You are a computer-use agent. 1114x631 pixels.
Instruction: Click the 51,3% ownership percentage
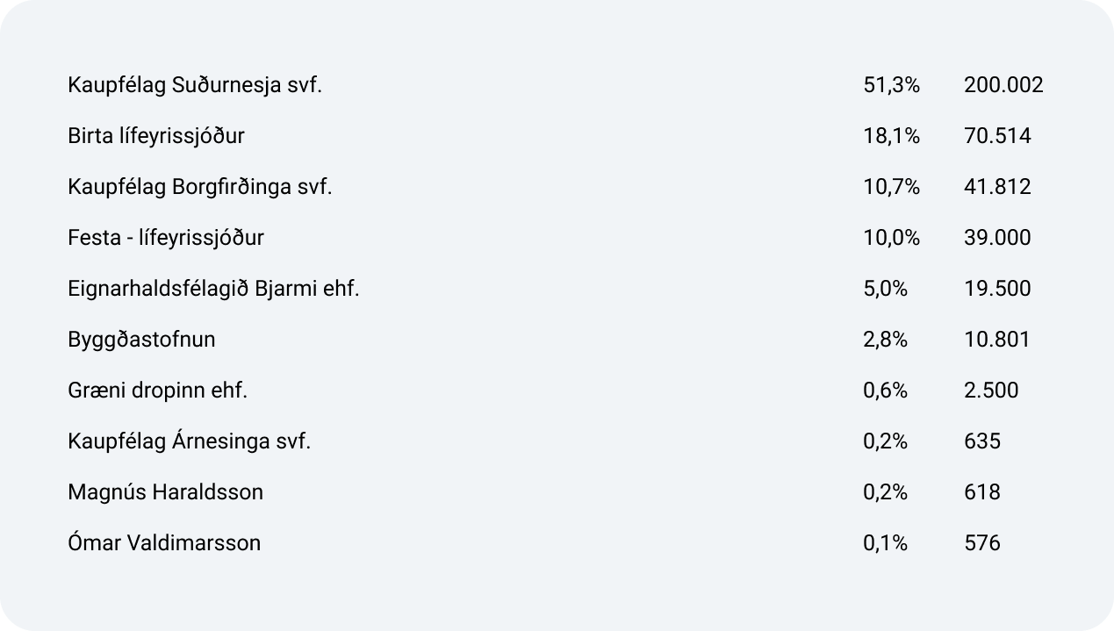point(892,85)
